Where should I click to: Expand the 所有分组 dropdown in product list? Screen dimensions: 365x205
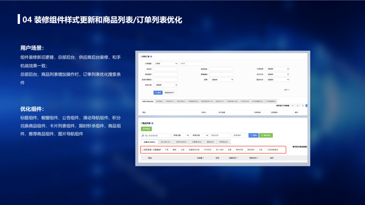click(180, 135)
